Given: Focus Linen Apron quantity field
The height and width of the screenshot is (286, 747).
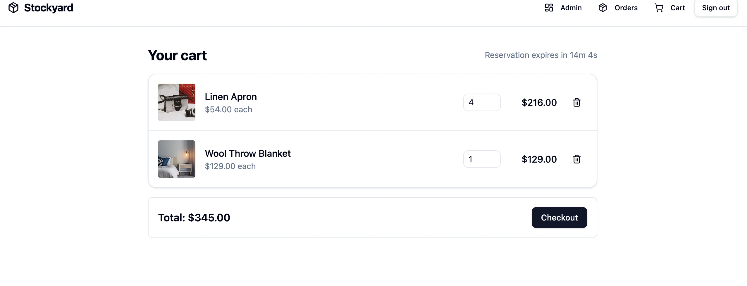Looking at the screenshot, I should (x=482, y=102).
